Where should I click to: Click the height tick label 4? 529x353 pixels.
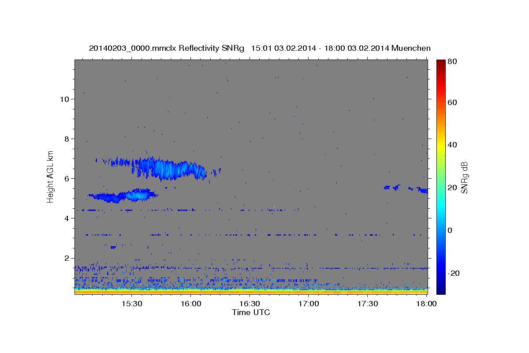67,218
